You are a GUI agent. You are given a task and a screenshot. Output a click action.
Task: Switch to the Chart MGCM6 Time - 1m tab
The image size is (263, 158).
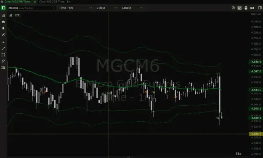tap(20, 2)
